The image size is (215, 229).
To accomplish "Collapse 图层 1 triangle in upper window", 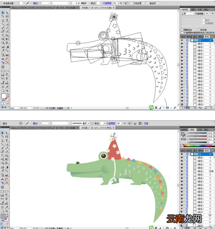I will [189, 40].
